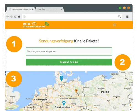Reload the page with the refresh icon
The width and height of the screenshot is (138, 111).
(15, 17)
